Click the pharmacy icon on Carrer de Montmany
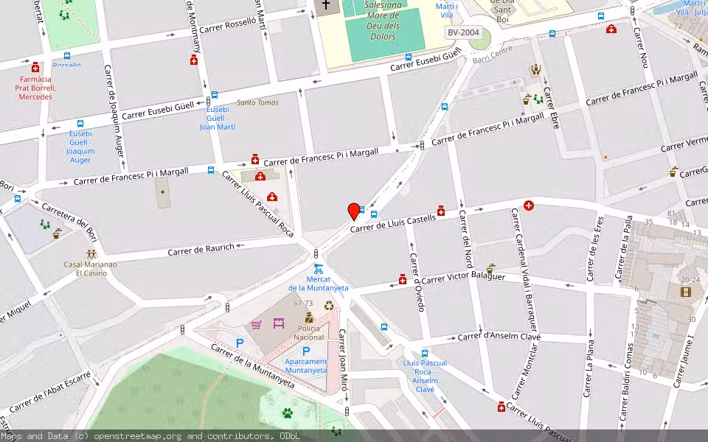 pyautogui.click(x=194, y=60)
